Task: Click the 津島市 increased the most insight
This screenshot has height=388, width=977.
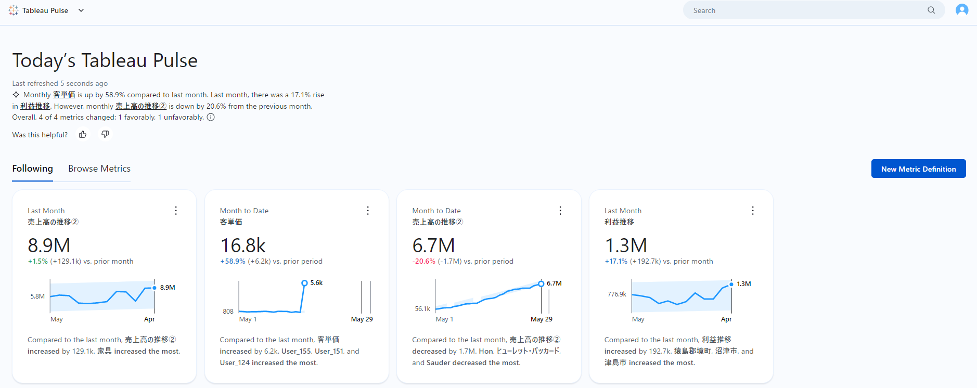Action: (650, 363)
